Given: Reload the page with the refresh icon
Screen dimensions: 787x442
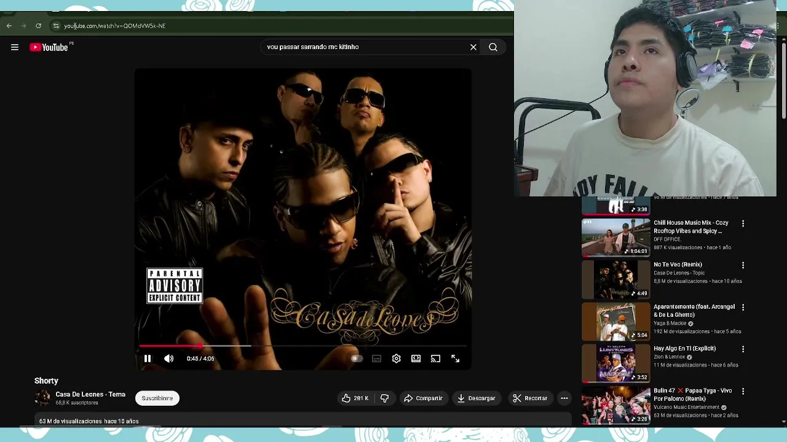Looking at the screenshot, I should pos(38,26).
